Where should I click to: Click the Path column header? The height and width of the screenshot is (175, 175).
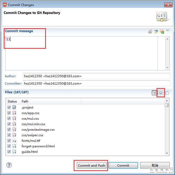click(x=50, y=101)
